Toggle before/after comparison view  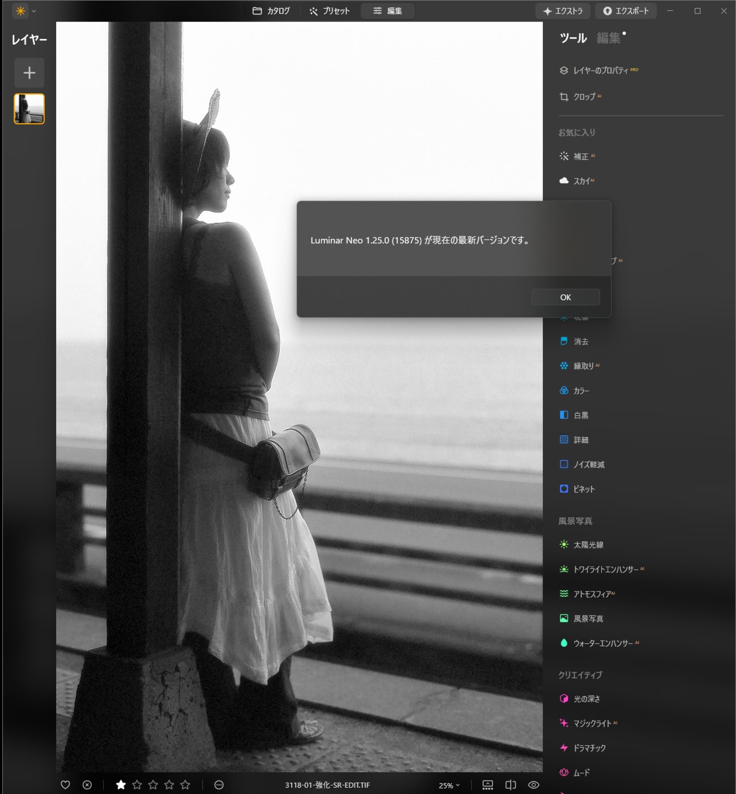click(x=510, y=785)
